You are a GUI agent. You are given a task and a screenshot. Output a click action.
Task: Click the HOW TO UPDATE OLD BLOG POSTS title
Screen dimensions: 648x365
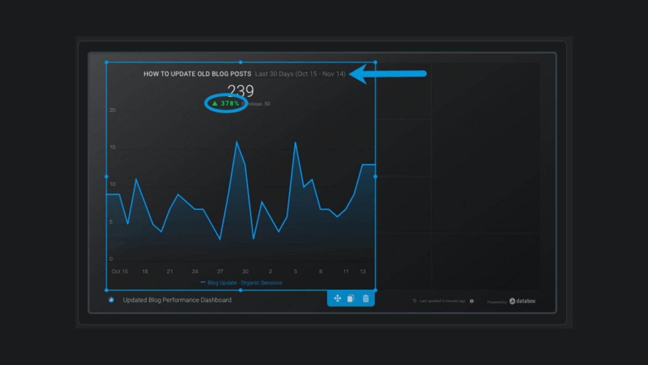[x=197, y=73]
